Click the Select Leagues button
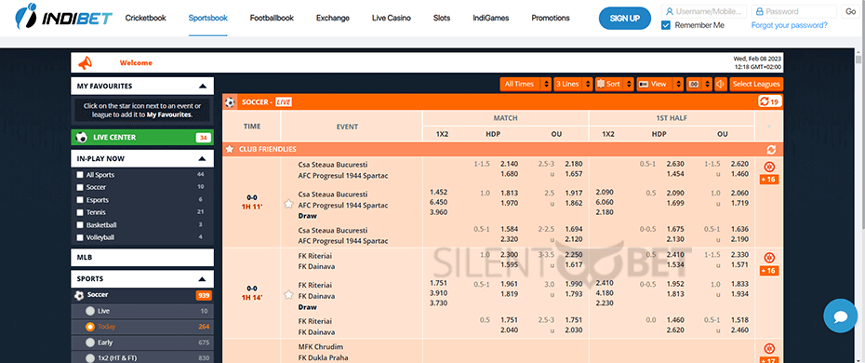865x363 pixels. click(756, 84)
